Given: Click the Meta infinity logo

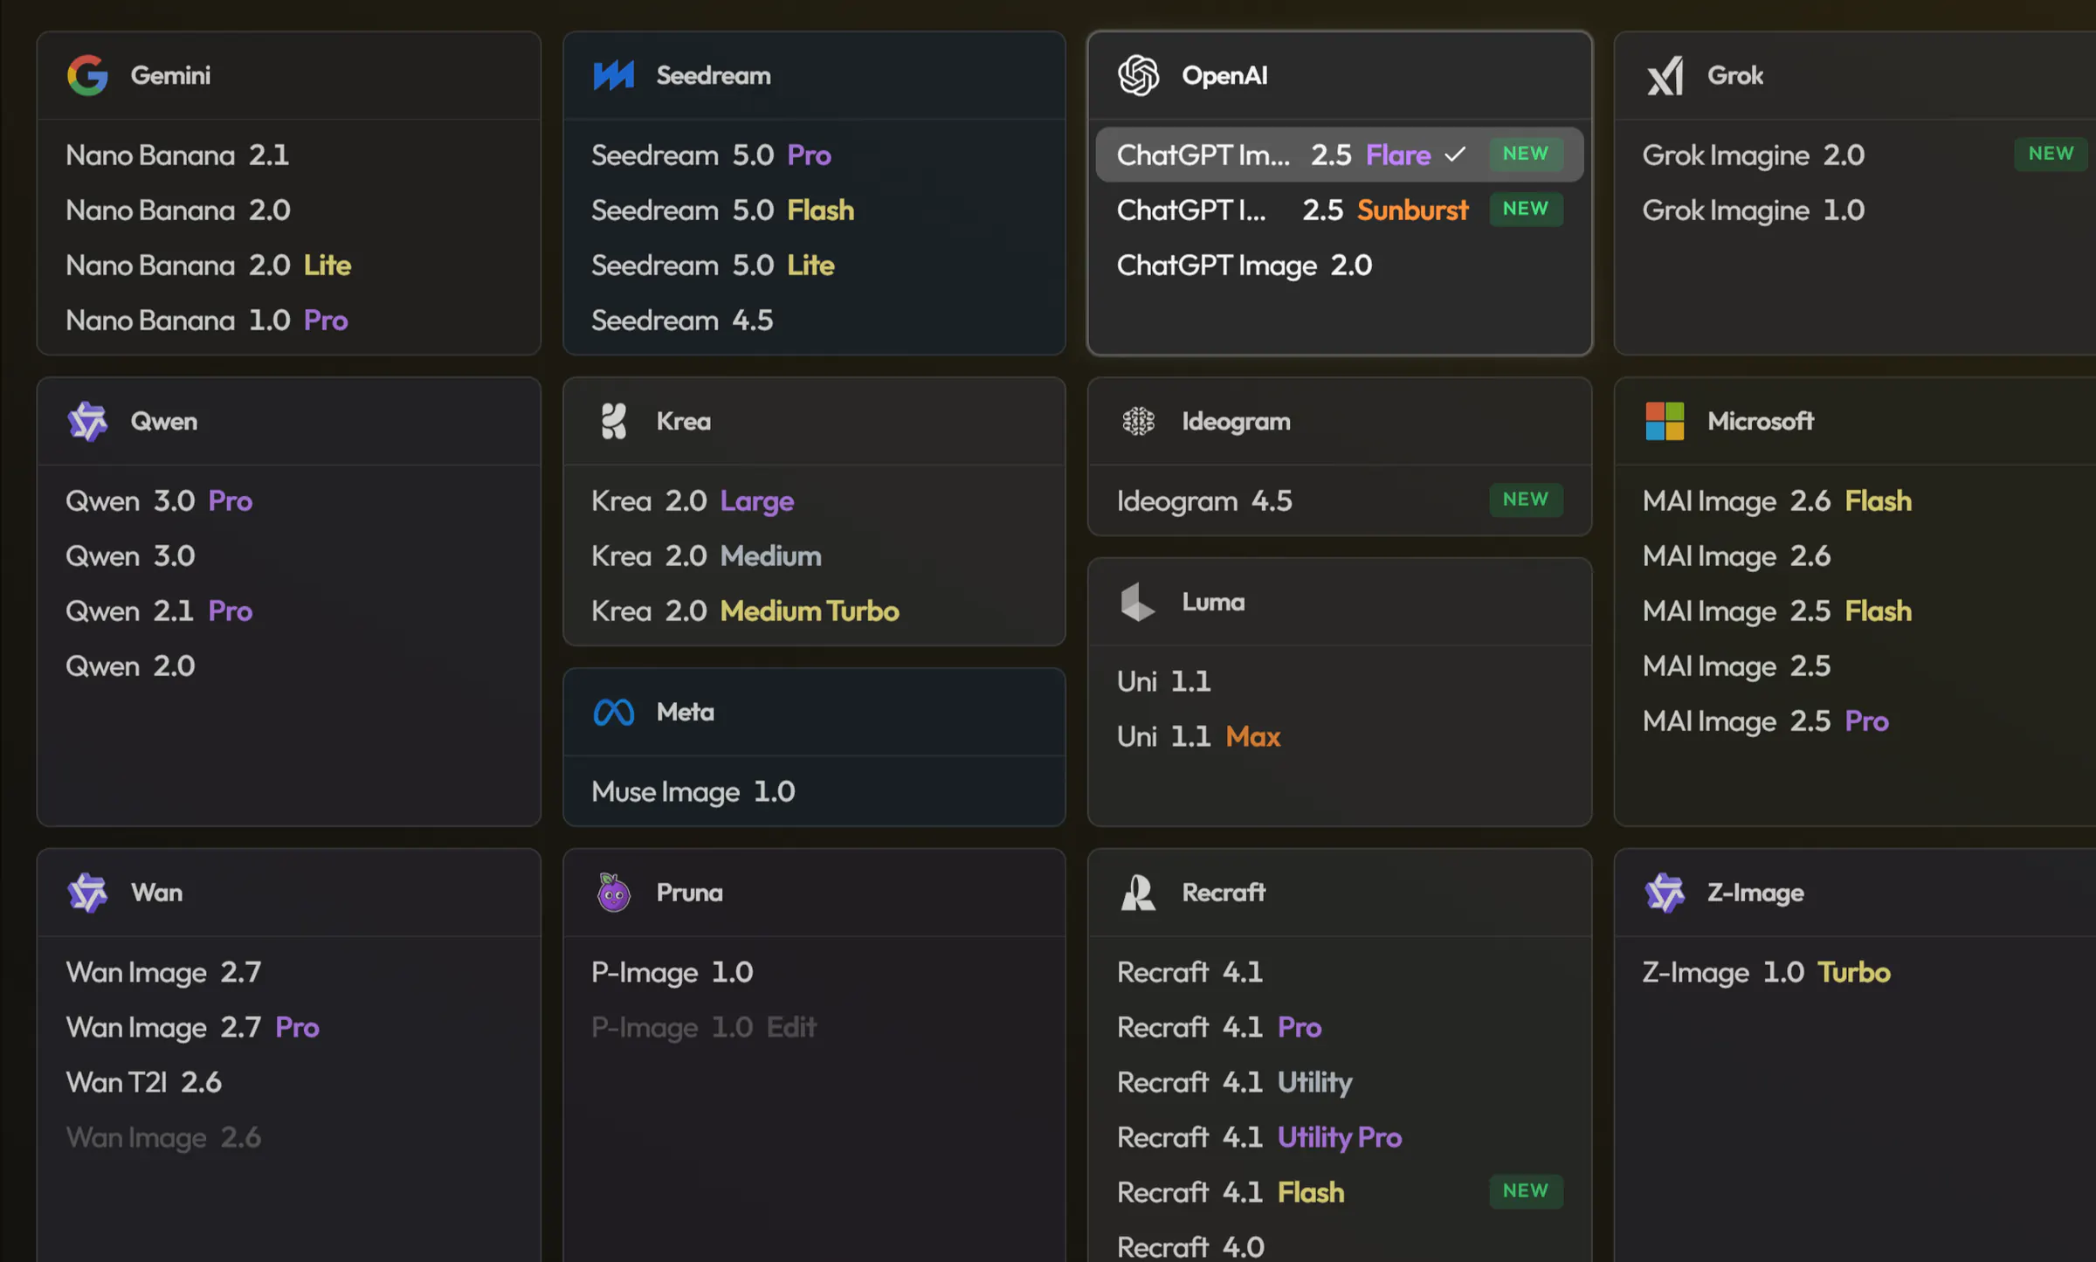Looking at the screenshot, I should pos(614,712).
